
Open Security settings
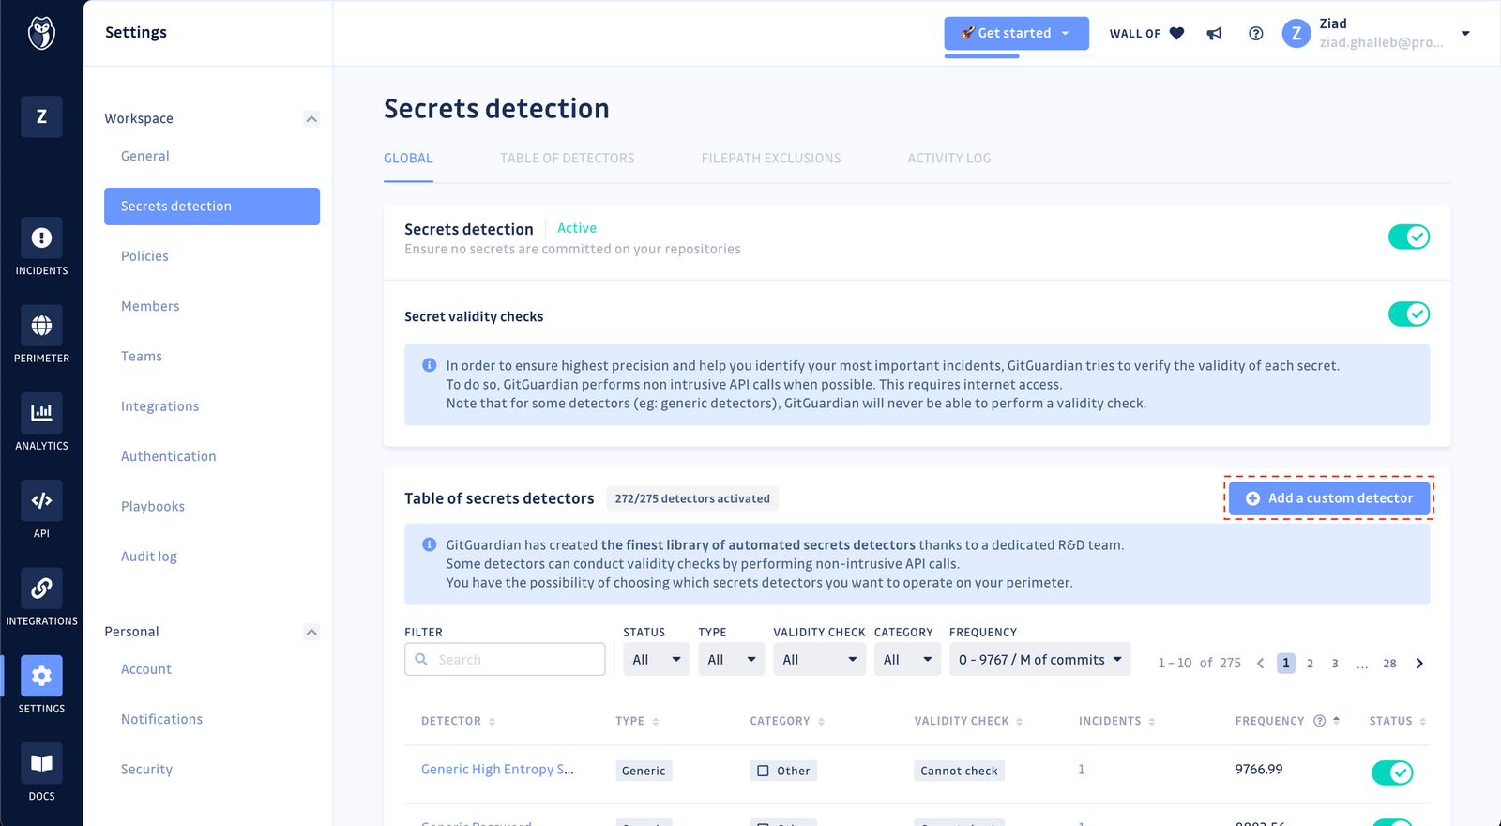146,770
